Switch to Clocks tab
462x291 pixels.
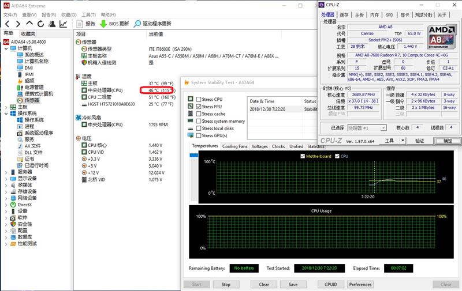point(278,146)
